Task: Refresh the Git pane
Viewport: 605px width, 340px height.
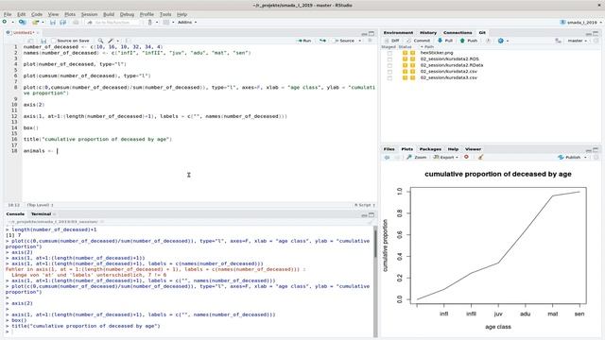Action: pos(596,41)
